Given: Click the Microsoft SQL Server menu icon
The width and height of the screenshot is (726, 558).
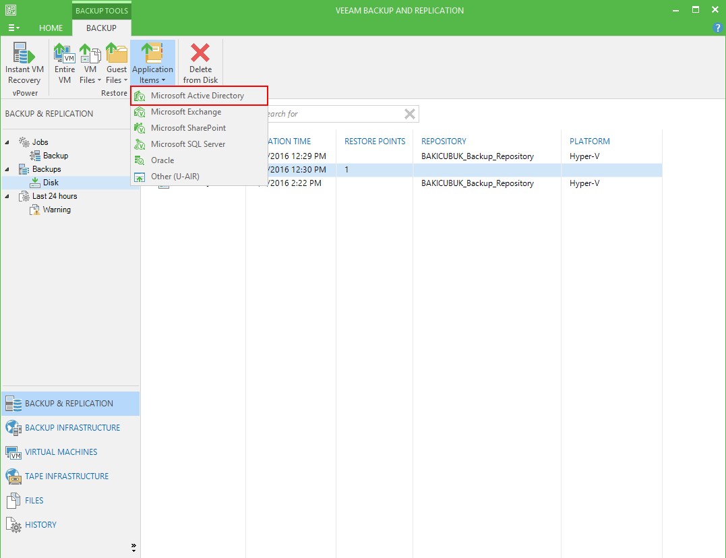Looking at the screenshot, I should [140, 144].
